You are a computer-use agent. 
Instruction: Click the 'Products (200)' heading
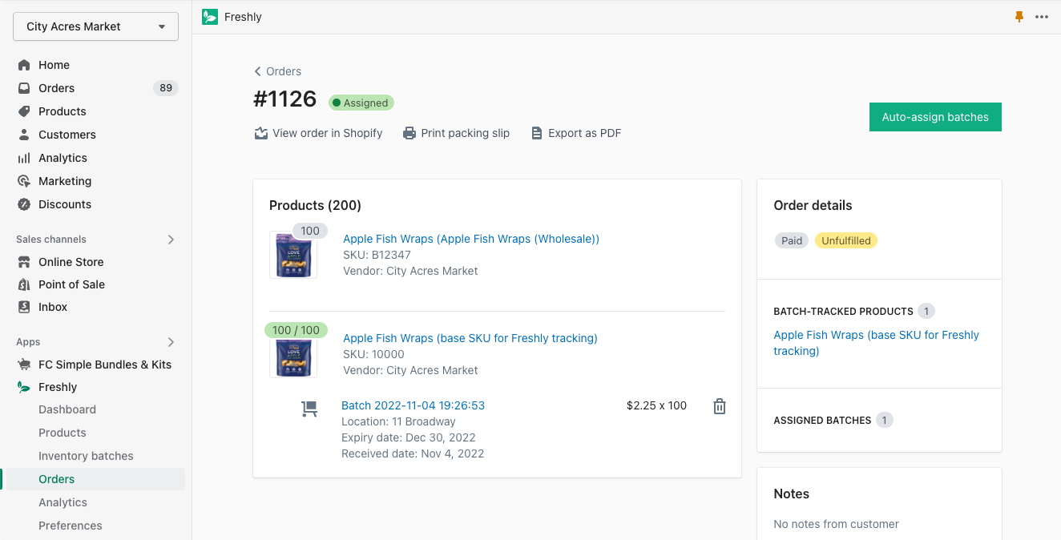coord(315,205)
